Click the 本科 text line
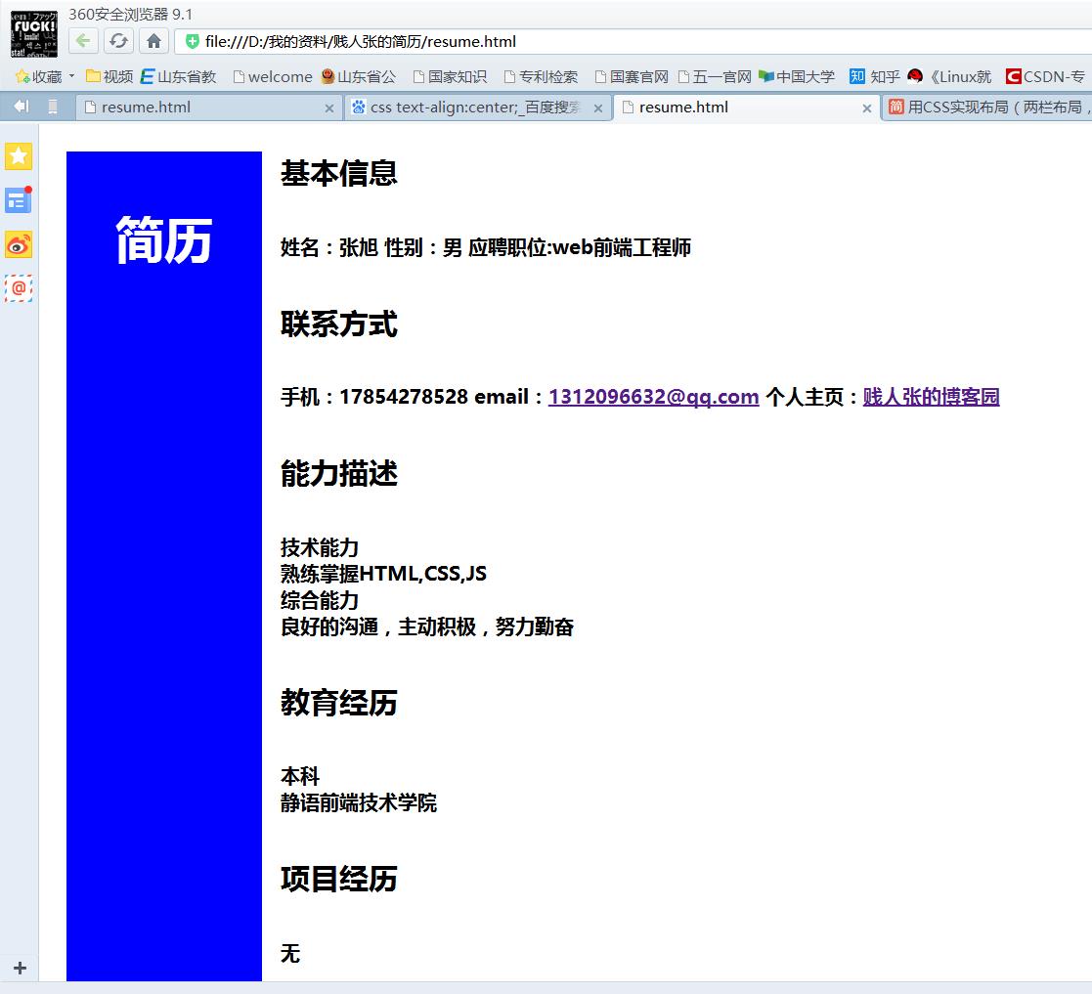The width and height of the screenshot is (1092, 994). click(x=300, y=776)
